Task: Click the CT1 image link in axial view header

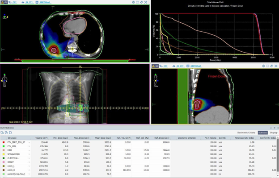Action: (x=15, y=2)
